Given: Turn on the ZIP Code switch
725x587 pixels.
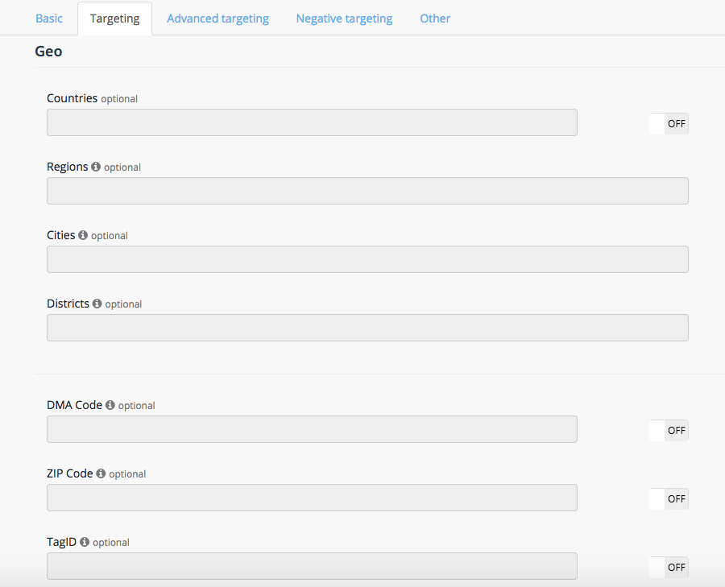Looking at the screenshot, I should click(669, 499).
